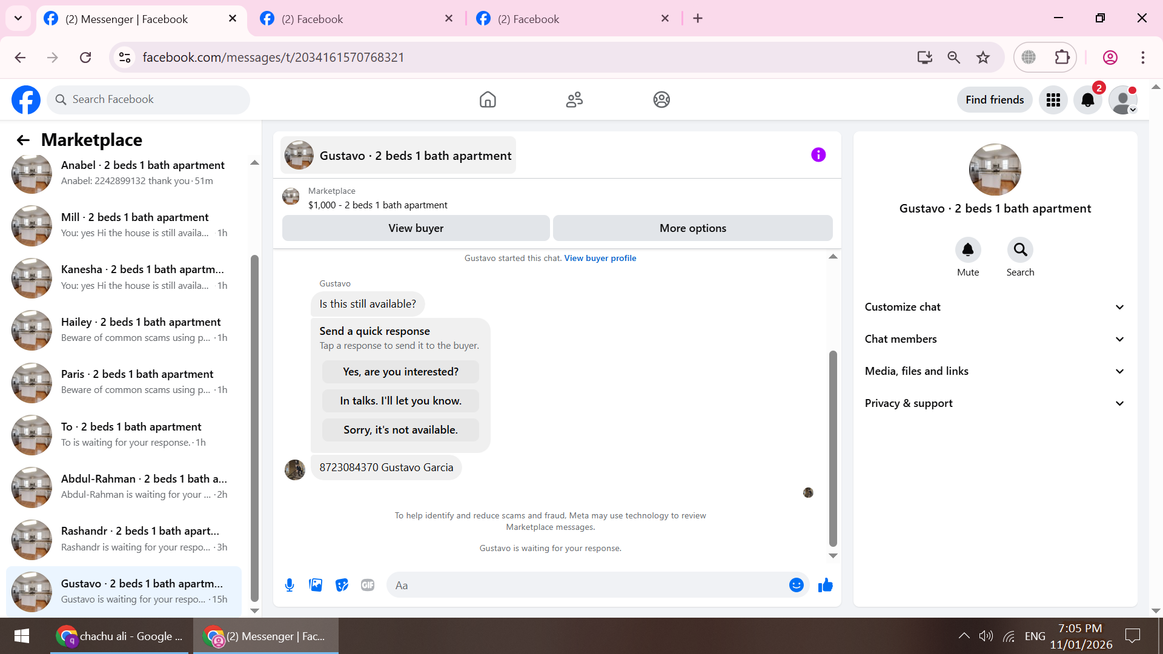The height and width of the screenshot is (654, 1163).
Task: Open the Facebook menu grid icon
Action: coord(1053,100)
